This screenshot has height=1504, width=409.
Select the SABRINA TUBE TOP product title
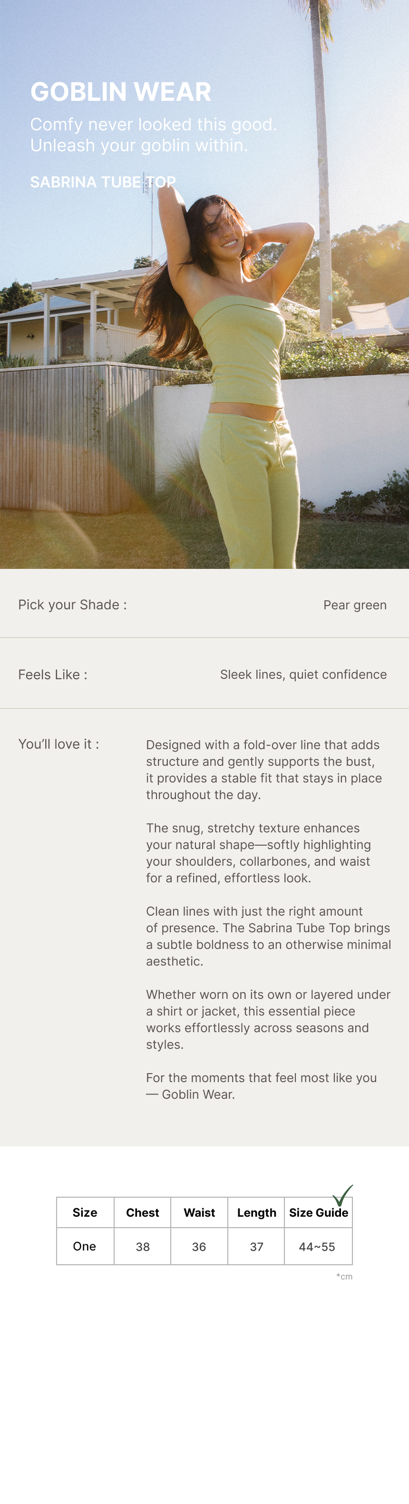(103, 182)
